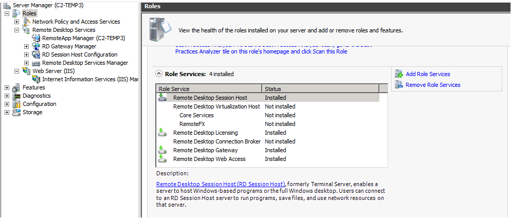Click Remote Desktop Services Manager icon
The width and height of the screenshot is (511, 218).
tap(36, 63)
